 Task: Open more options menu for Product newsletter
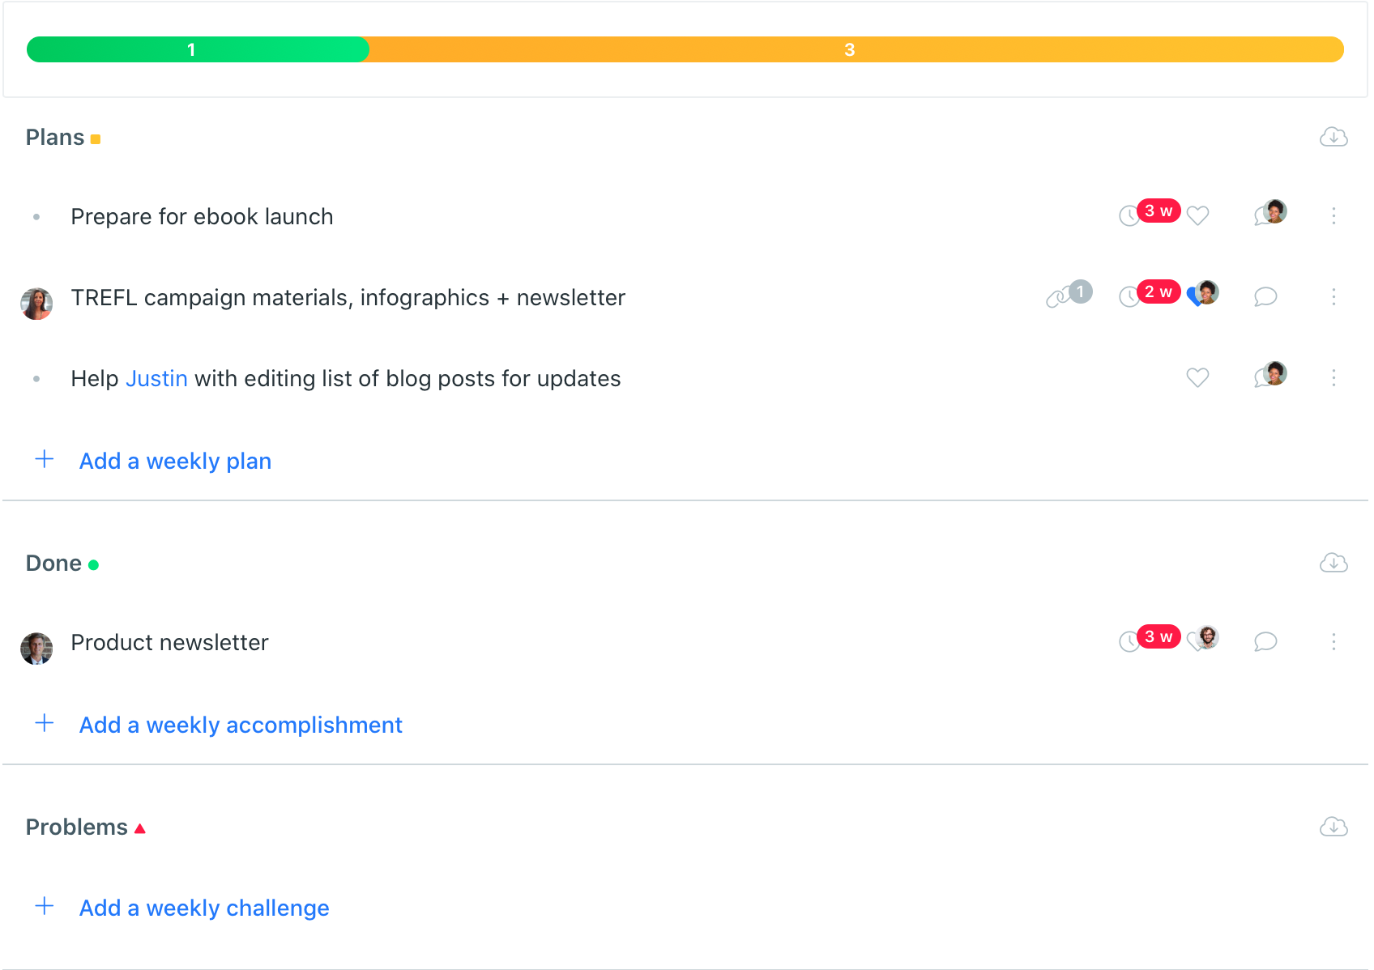tap(1333, 642)
